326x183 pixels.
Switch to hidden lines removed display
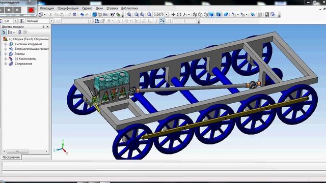click(200, 15)
